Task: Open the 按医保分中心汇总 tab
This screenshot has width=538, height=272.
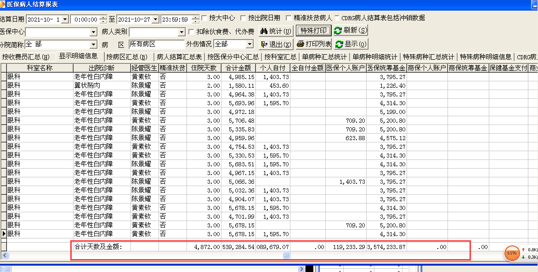Action: pos(233,57)
